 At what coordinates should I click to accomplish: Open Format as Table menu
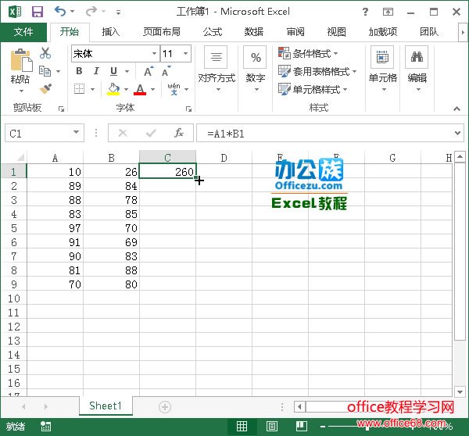(317, 71)
